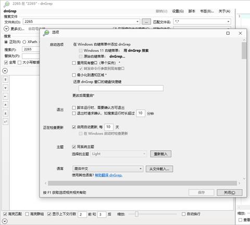
Task: Open the About (A) menu
Action: coord(224,11)
